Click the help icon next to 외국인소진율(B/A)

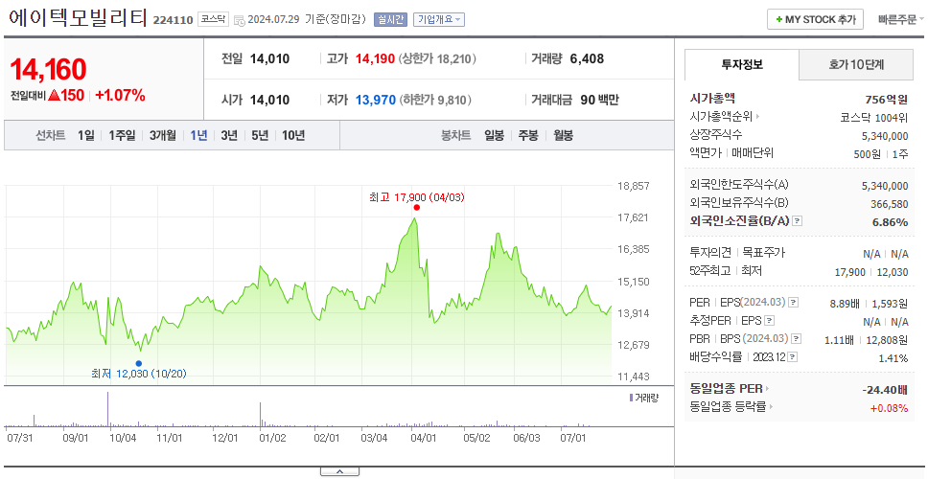(798, 221)
